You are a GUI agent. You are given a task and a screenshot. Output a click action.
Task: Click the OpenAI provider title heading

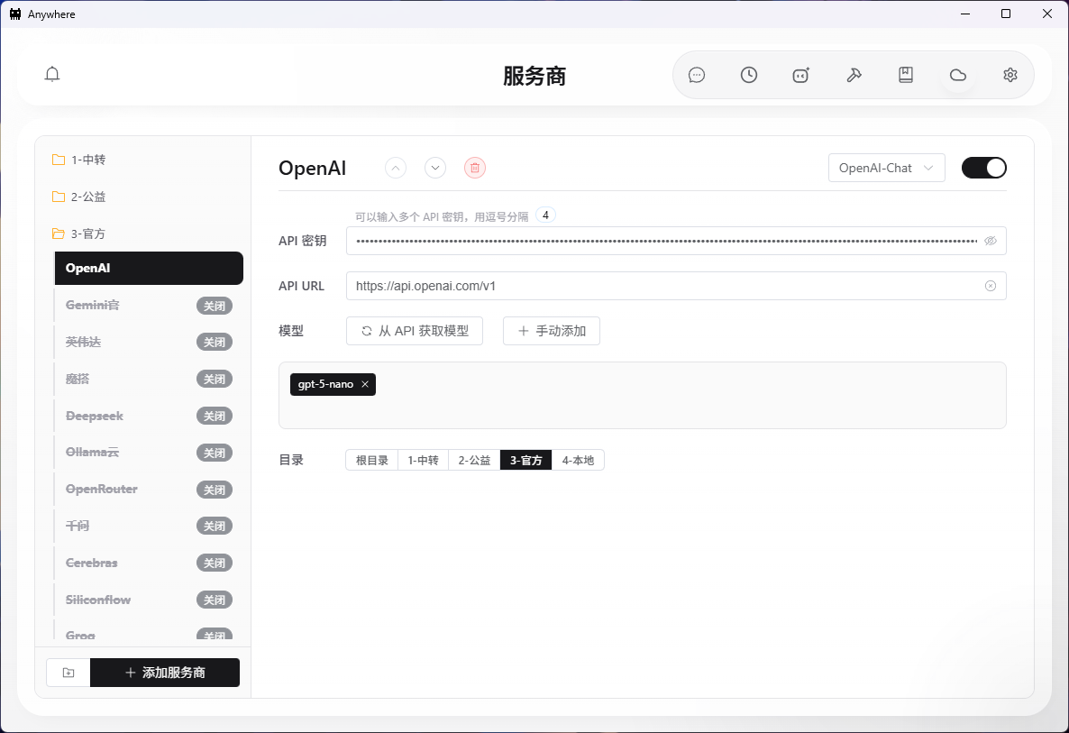[312, 168]
